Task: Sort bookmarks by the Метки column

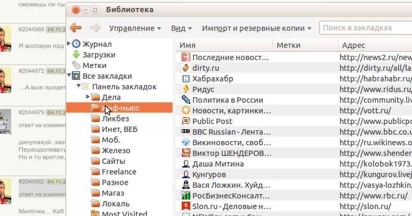Action: point(305,45)
